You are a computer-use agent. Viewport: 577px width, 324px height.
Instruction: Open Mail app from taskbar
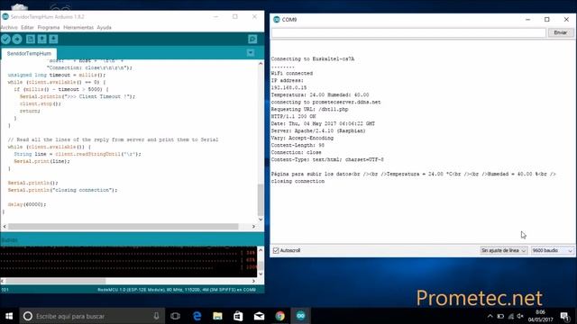259,316
